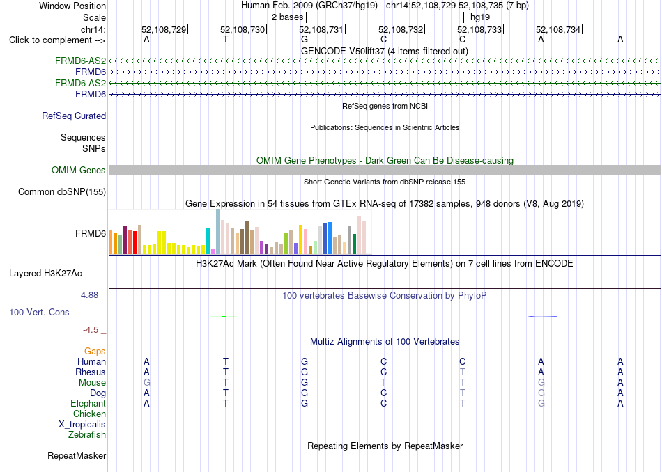Screen dimensions: 662x472
Task: Select the Sequences track label
Action: [83, 138]
